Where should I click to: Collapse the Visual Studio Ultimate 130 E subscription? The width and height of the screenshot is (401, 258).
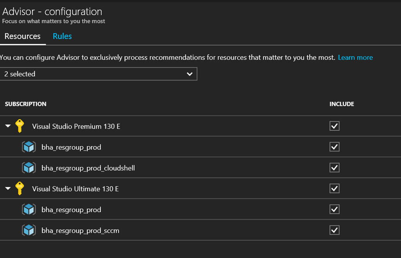point(8,189)
